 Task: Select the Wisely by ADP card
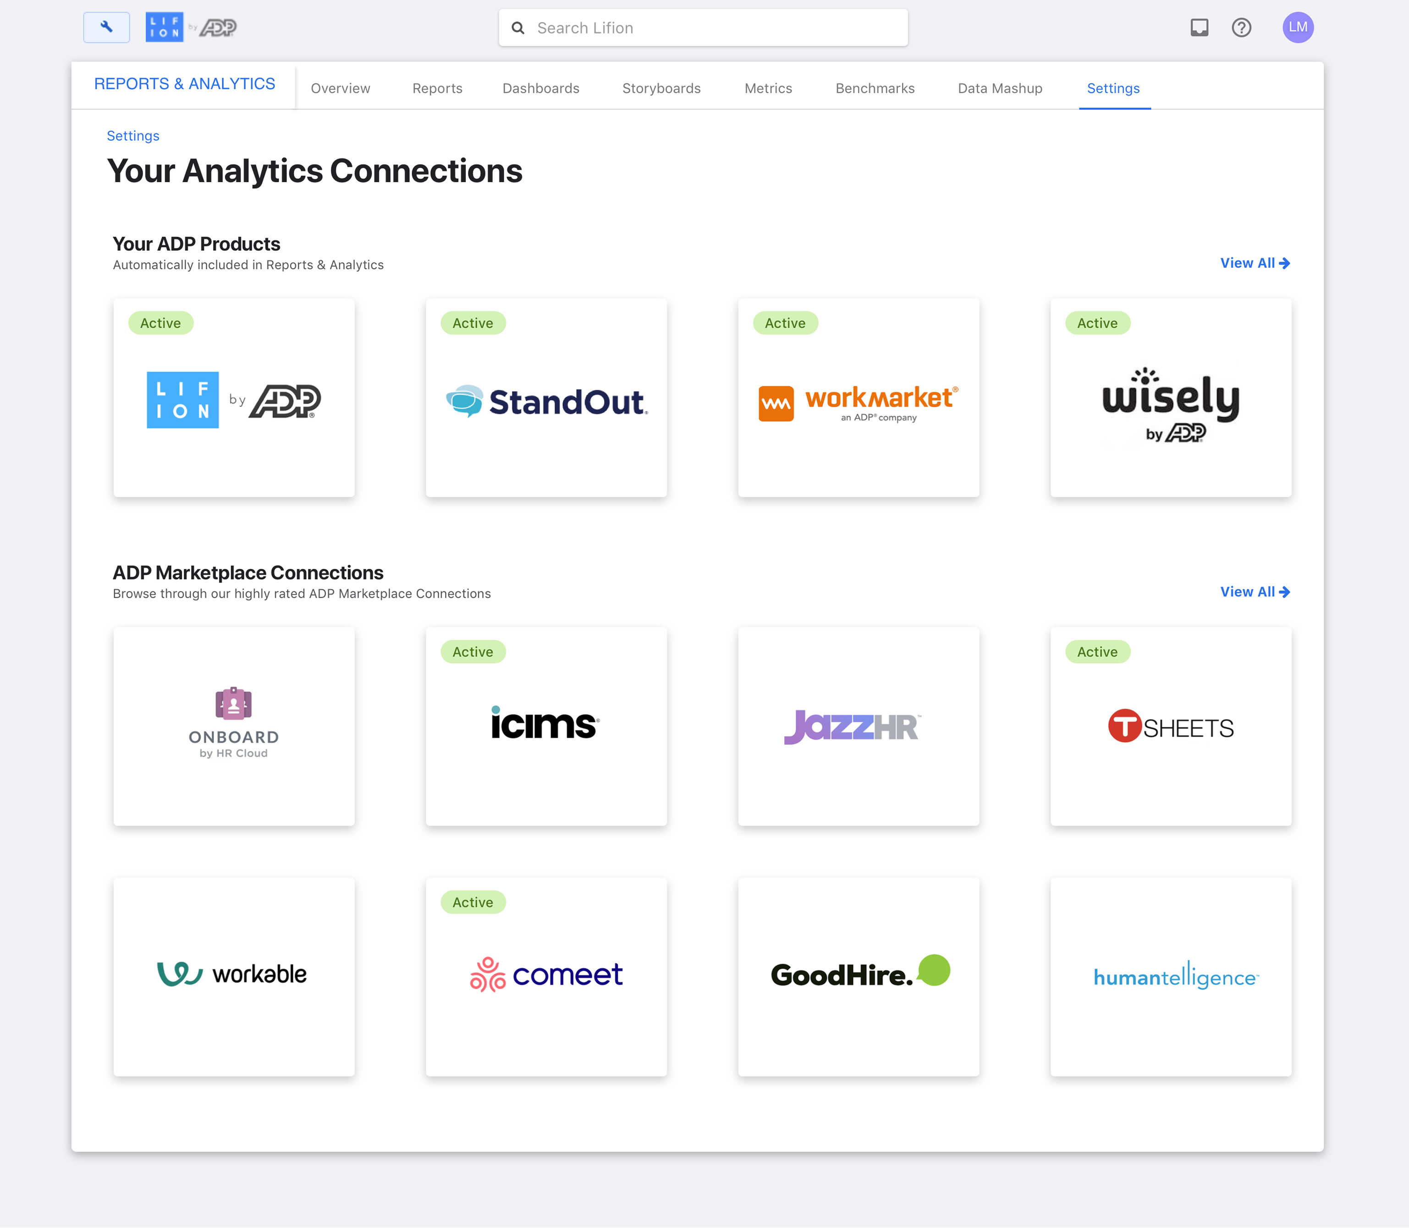tap(1171, 398)
